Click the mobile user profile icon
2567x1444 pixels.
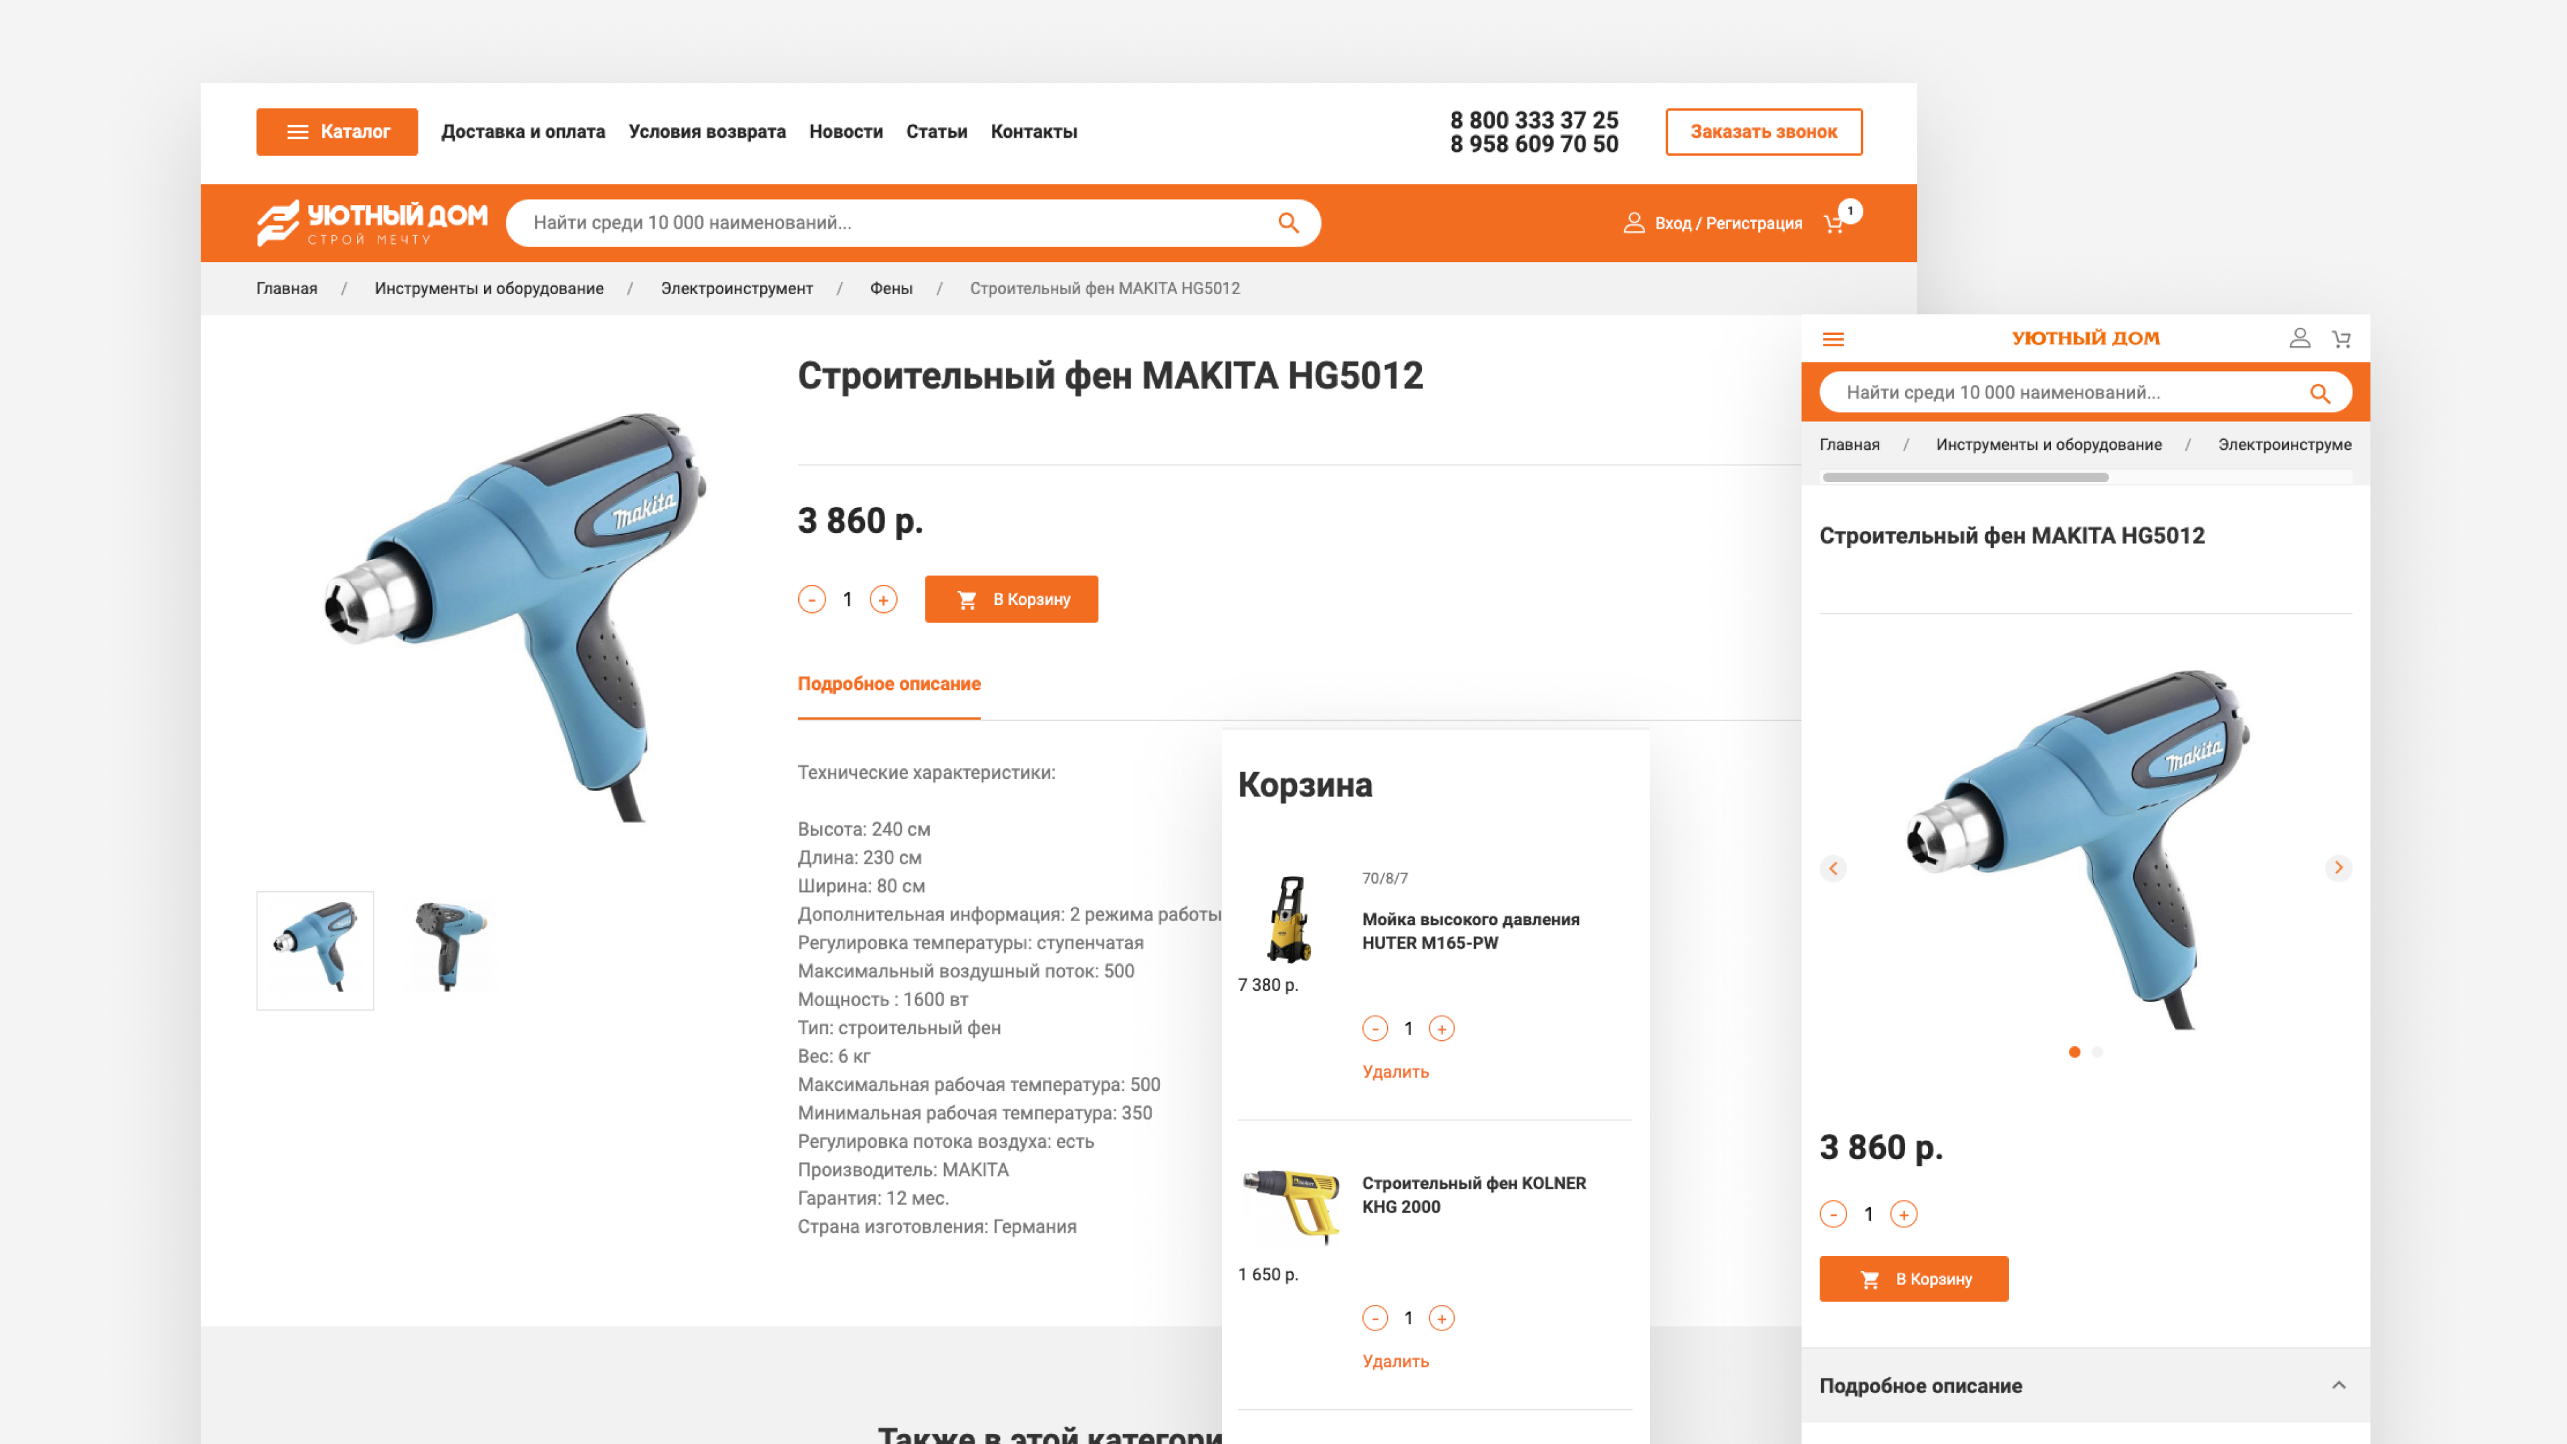tap(2299, 339)
